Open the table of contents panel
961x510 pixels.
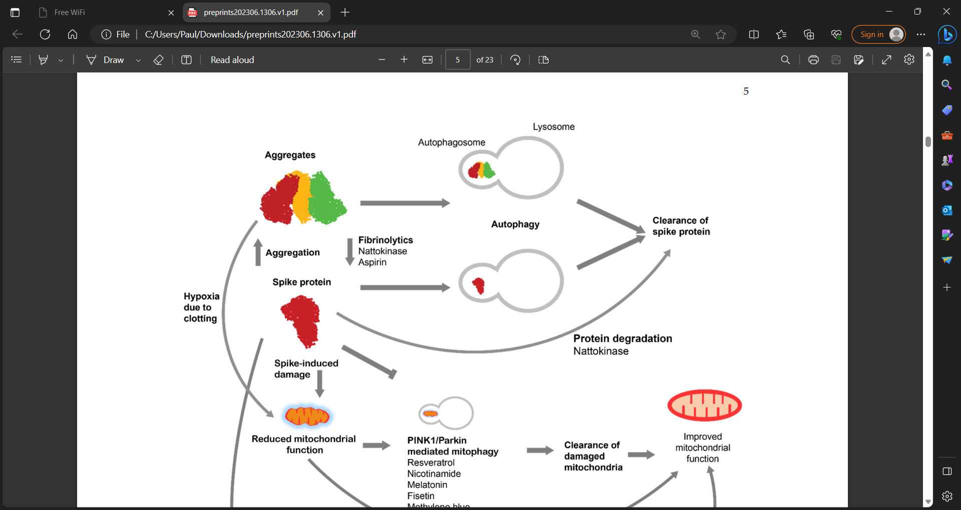click(17, 60)
